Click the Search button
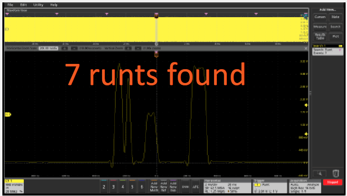The width and height of the screenshot is (347, 196). pyautogui.click(x=336, y=27)
